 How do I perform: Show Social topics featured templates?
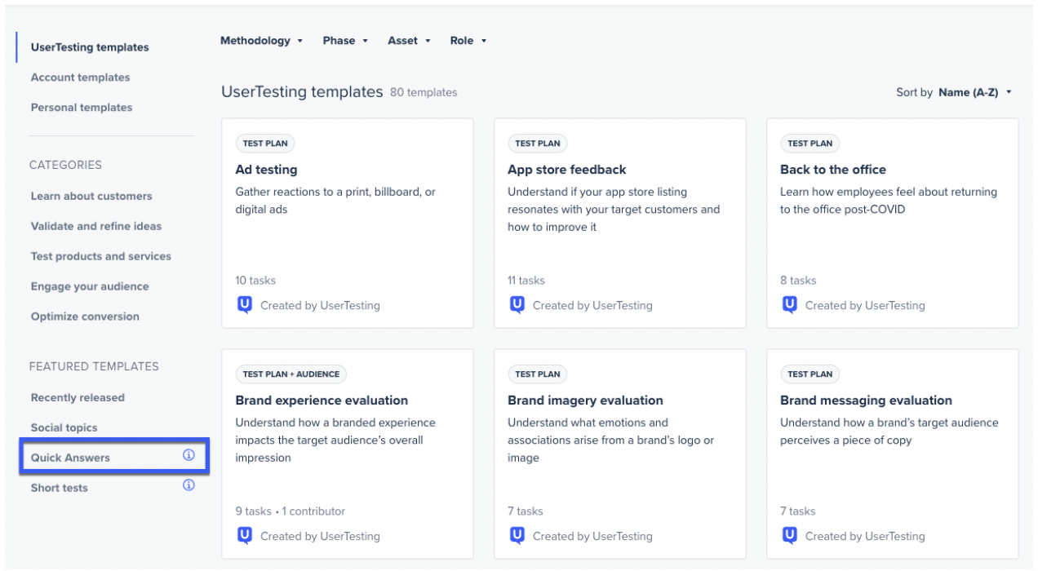[64, 427]
